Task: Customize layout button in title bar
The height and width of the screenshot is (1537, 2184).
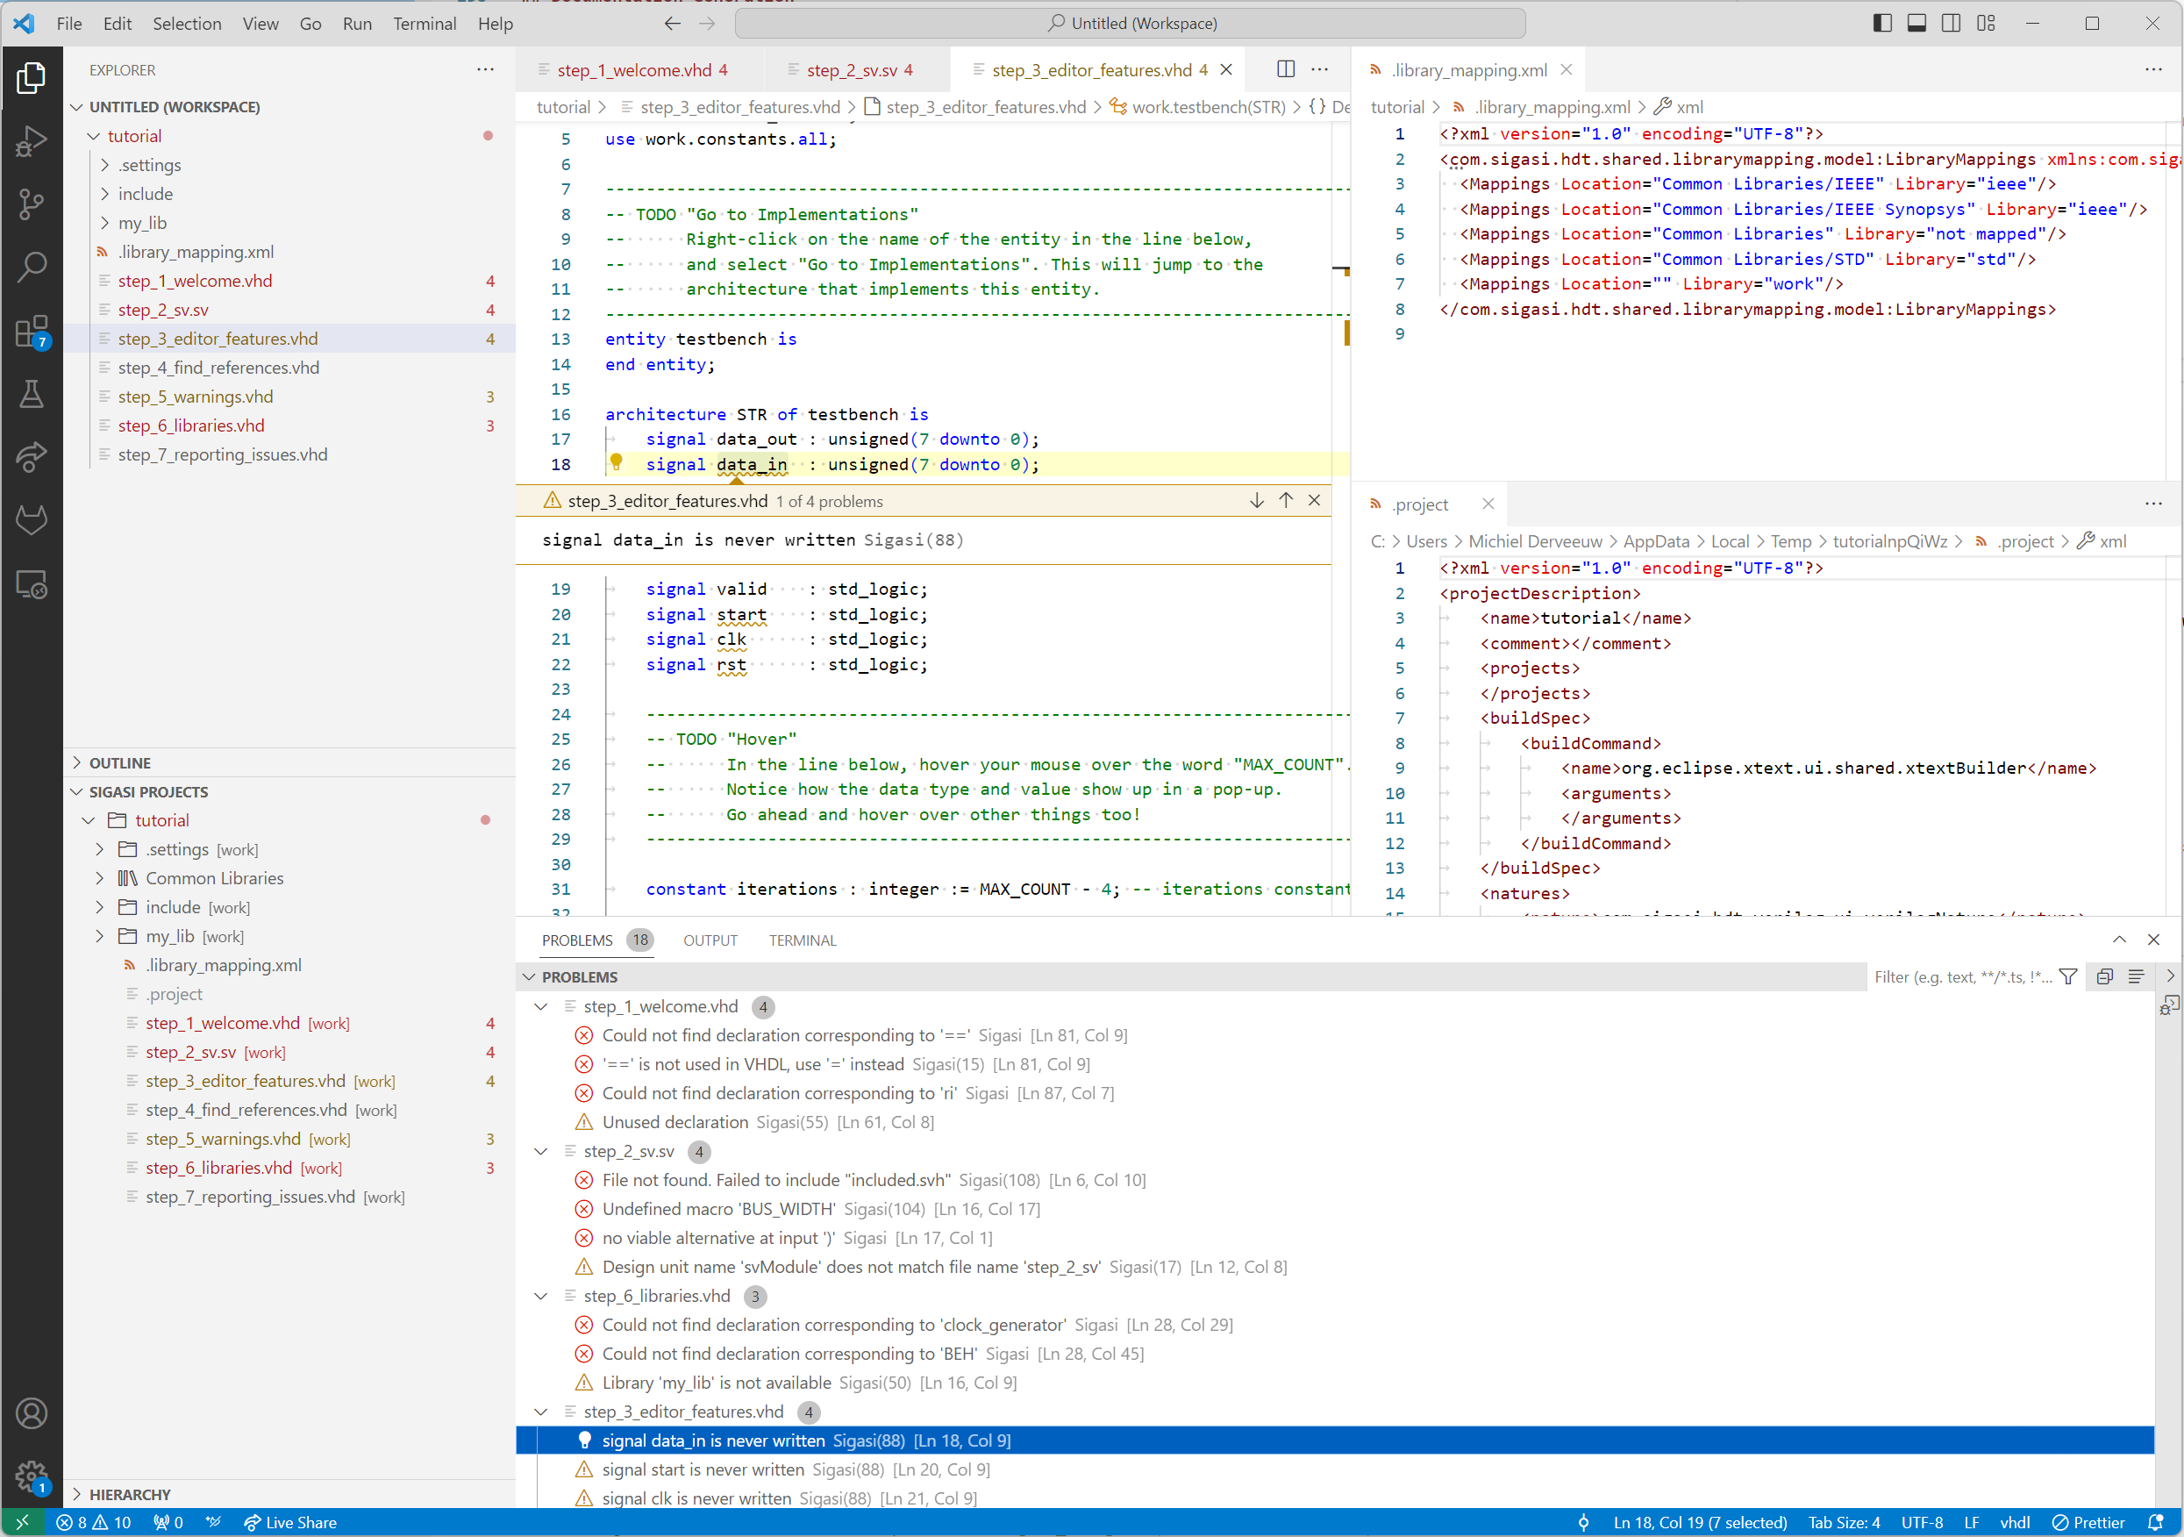Action: point(1986,24)
